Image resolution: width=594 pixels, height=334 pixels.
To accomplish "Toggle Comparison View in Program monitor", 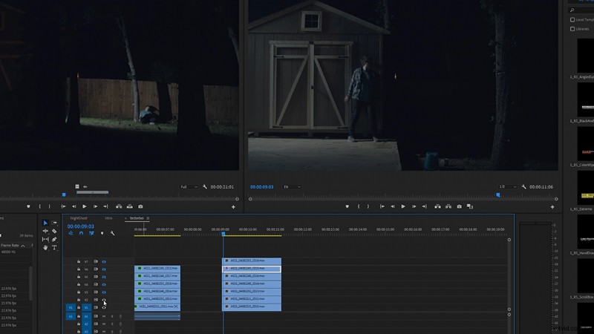I will (470, 207).
